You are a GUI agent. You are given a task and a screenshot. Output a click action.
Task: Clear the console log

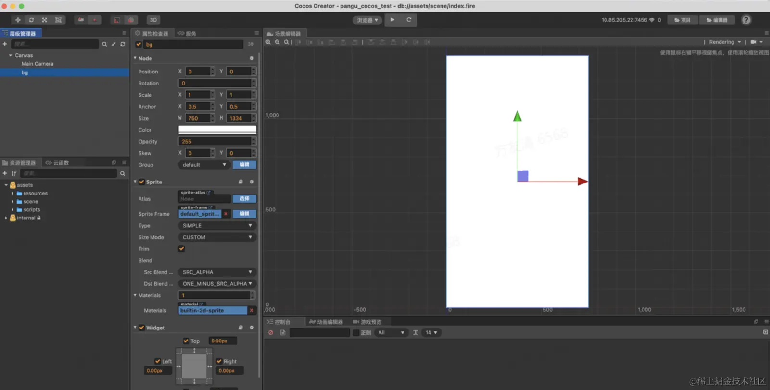pos(271,332)
